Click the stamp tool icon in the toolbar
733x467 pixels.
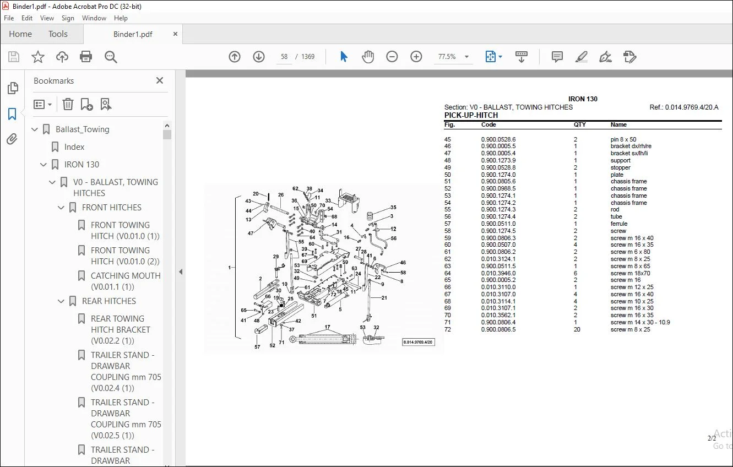(629, 57)
